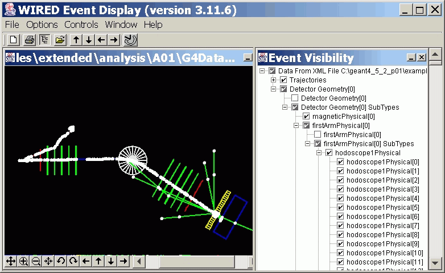Click the bottom toolbar right arrow

click(x=123, y=261)
